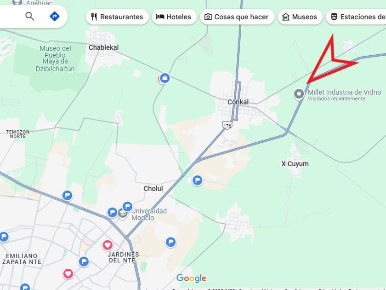Choose the Cosas que hacer chip
This screenshot has width=386, height=290.
coord(237,17)
